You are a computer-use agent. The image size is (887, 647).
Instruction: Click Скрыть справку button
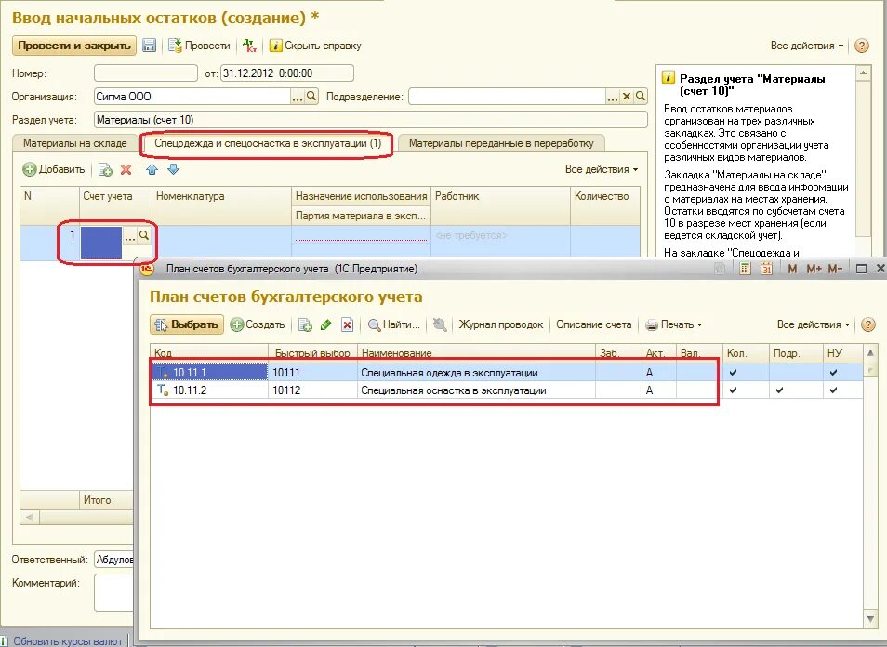tap(315, 46)
